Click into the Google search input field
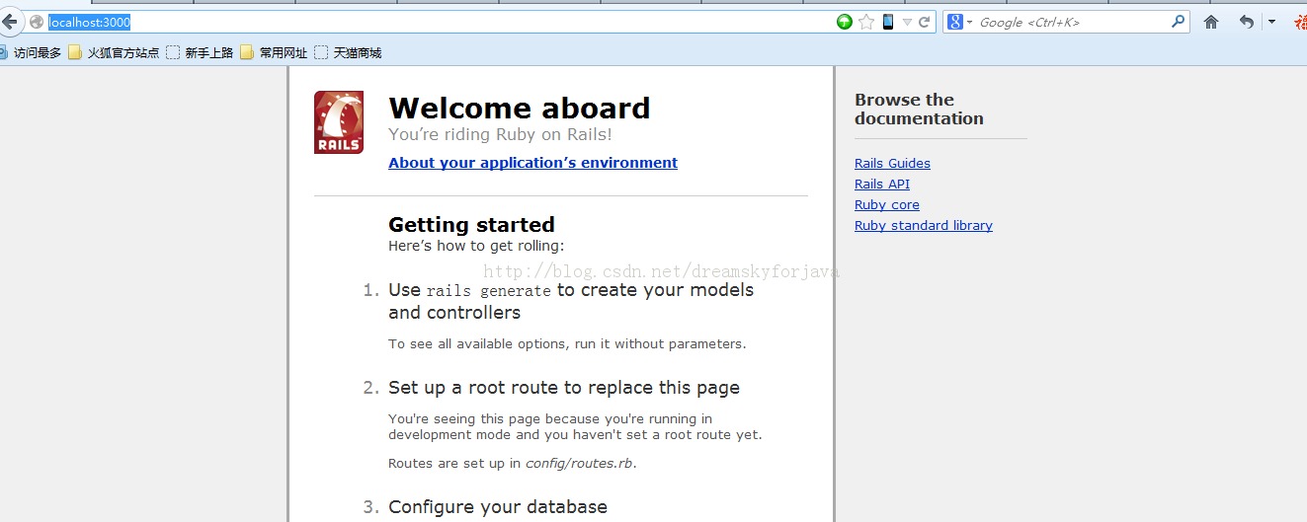Viewport: 1307px width, 522px height. point(1072,22)
